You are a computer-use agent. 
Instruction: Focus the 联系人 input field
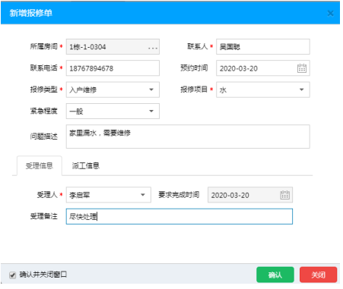(x=263, y=46)
